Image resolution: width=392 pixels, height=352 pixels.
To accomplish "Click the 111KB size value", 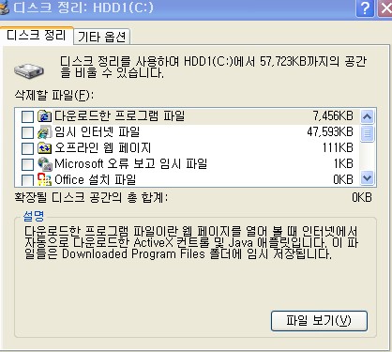I will pyautogui.click(x=338, y=147).
